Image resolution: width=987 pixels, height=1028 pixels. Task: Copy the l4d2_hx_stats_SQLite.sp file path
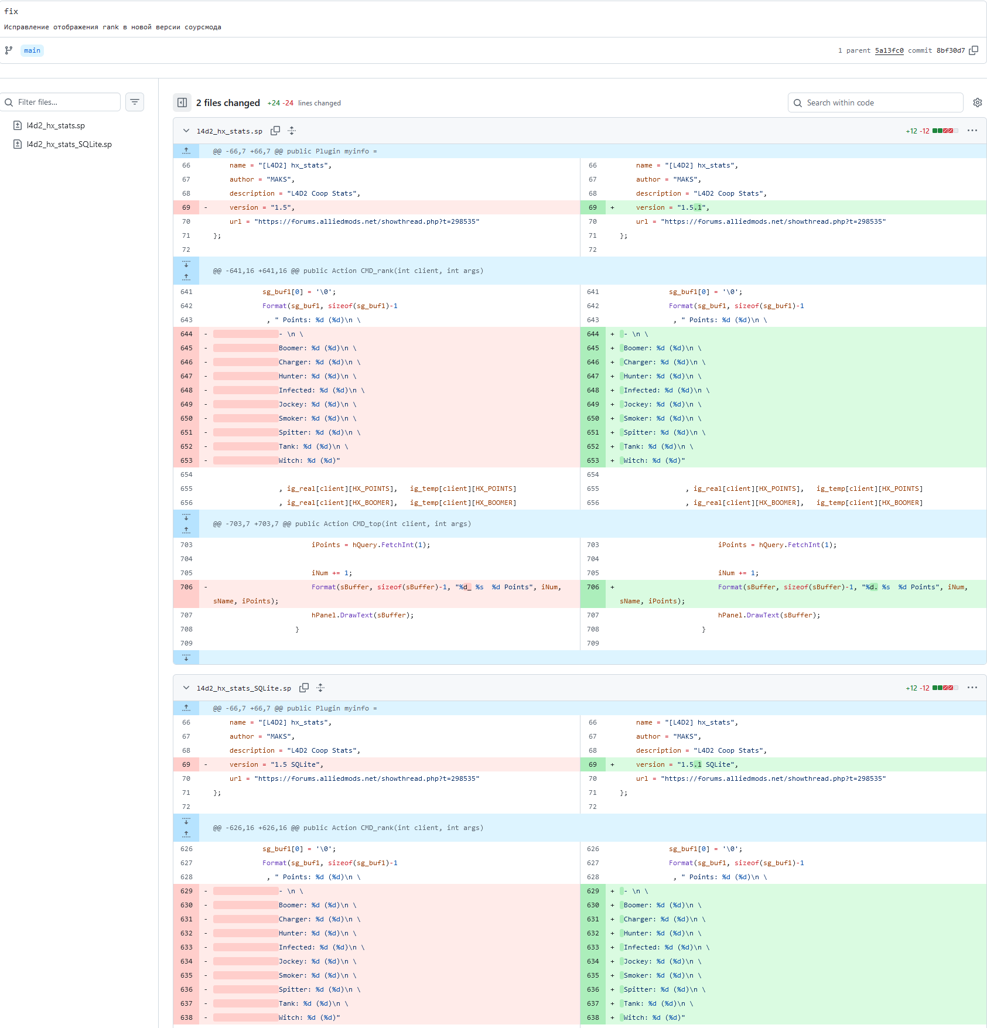[304, 688]
